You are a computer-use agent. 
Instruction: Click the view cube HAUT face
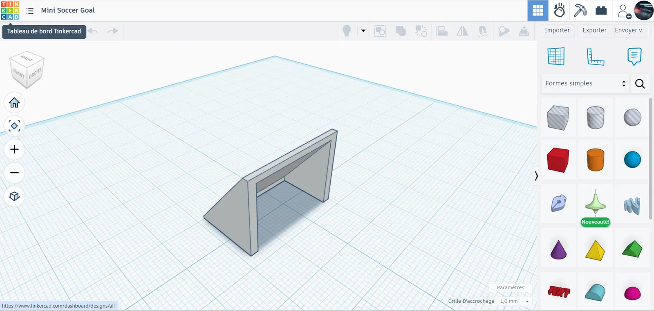tap(27, 58)
